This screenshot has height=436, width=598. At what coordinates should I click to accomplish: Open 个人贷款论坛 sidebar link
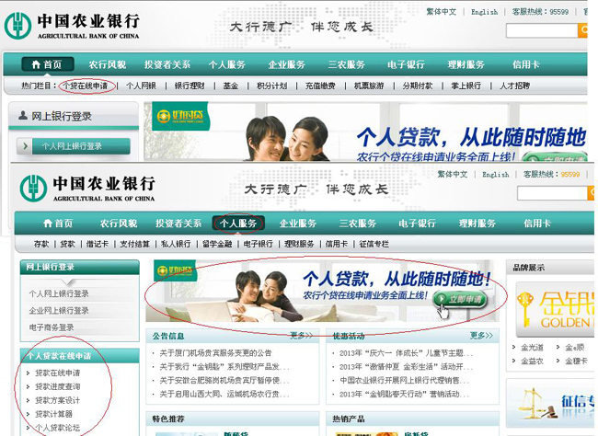[58, 428]
